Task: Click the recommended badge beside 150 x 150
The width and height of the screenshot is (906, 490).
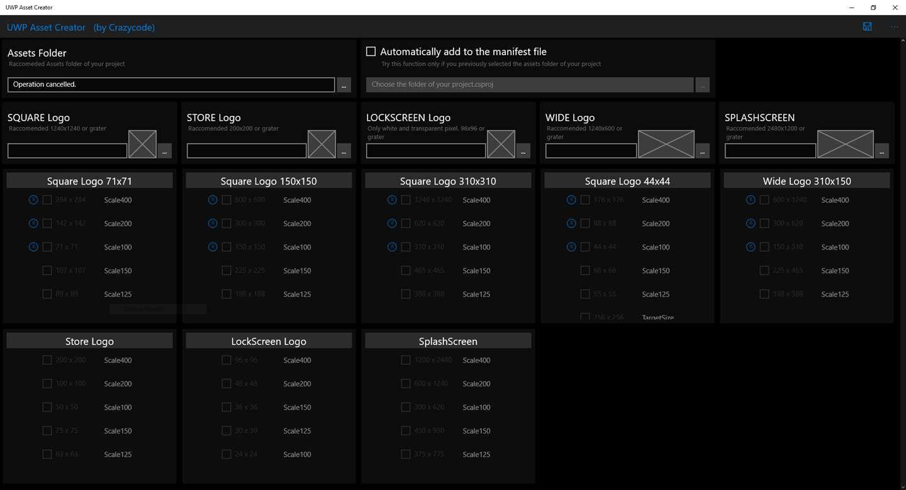Action: (x=213, y=247)
